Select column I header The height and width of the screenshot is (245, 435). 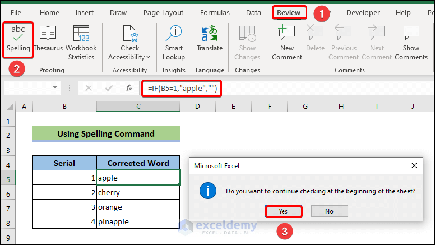pos(377,107)
